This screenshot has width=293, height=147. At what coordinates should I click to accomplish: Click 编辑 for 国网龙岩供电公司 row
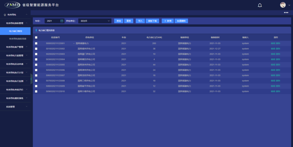pyautogui.click(x=273, y=75)
